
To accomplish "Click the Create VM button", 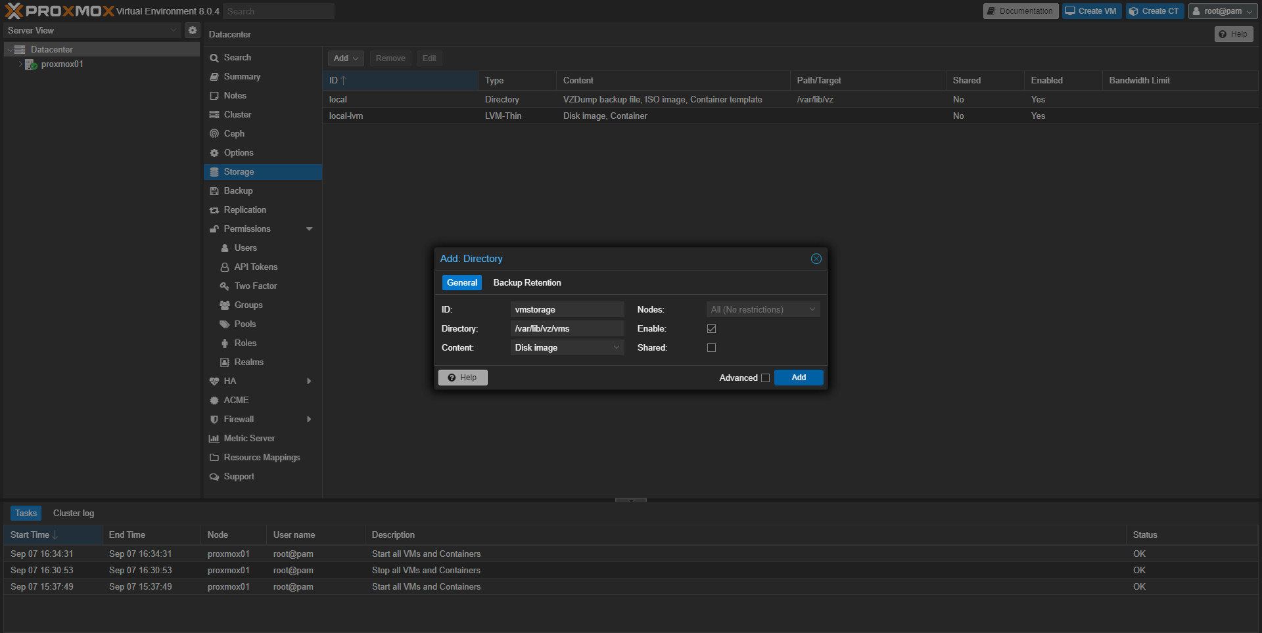I will [1092, 11].
